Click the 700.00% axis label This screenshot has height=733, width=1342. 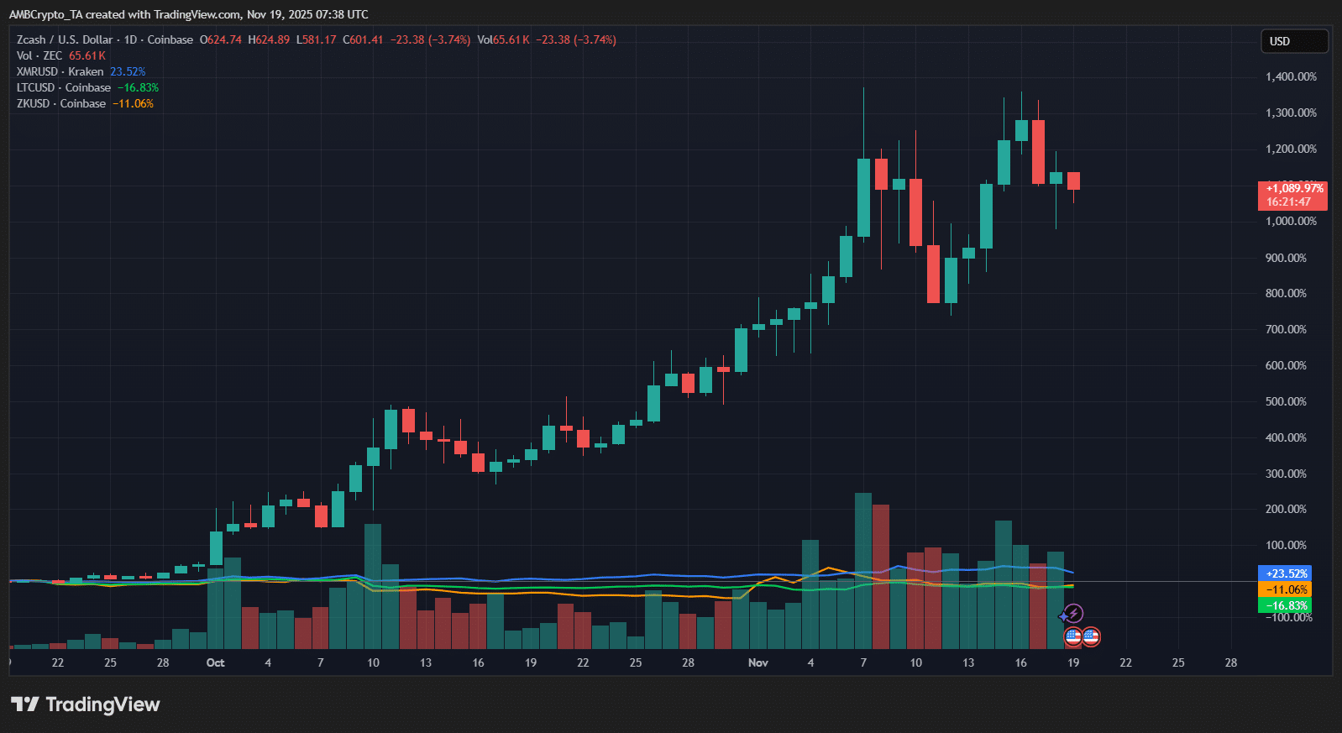pos(1286,329)
